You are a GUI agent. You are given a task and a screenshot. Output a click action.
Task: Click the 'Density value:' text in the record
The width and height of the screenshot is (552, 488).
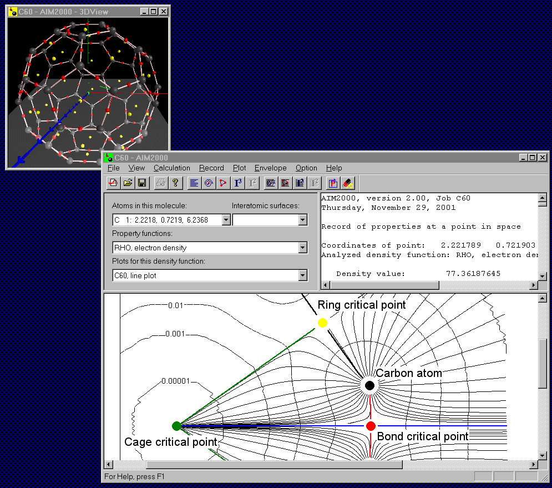point(371,273)
